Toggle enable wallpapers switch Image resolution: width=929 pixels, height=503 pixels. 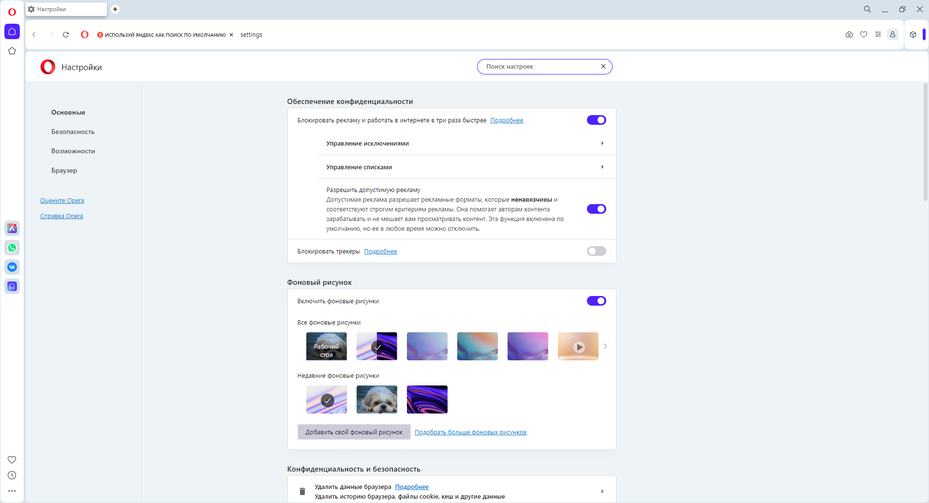click(597, 301)
